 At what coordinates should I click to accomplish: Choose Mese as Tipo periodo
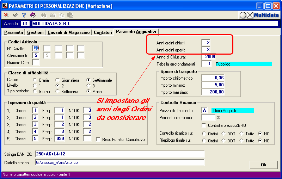tap(88, 92)
